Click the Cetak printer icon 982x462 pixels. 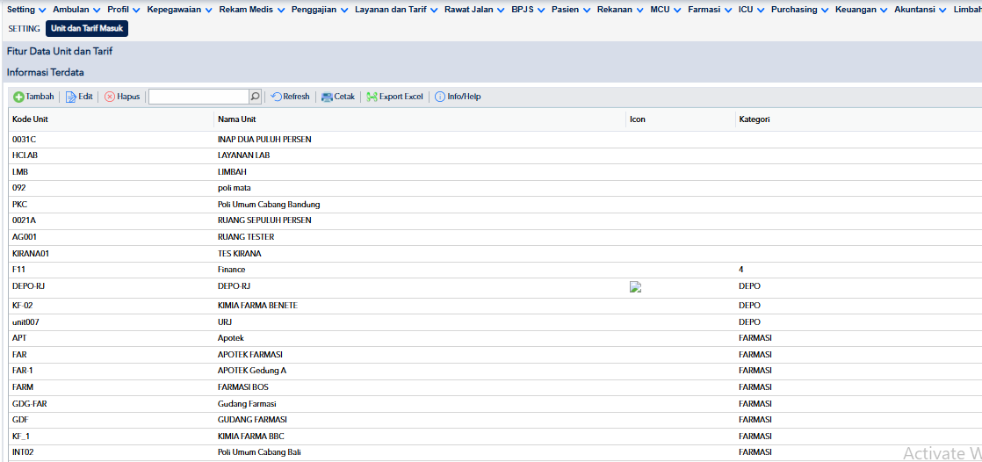[x=327, y=97]
